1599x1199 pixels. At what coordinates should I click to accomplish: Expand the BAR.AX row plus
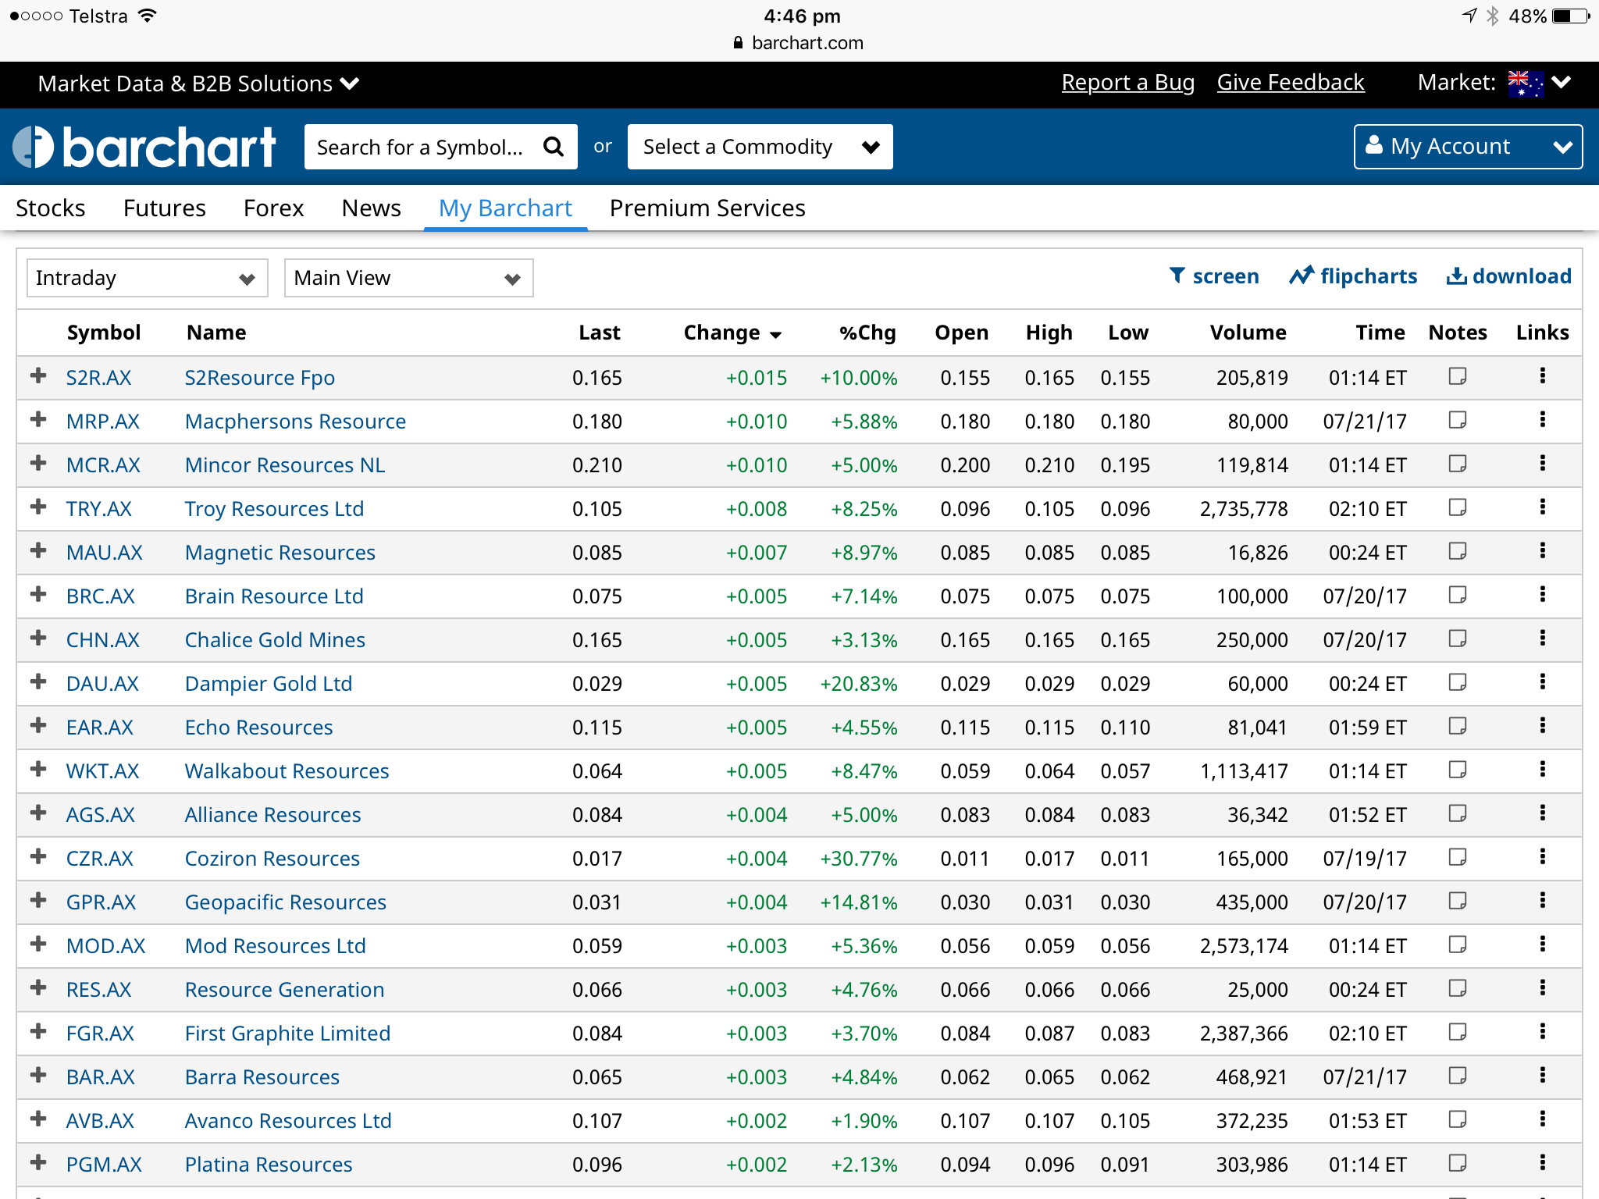(x=37, y=1076)
